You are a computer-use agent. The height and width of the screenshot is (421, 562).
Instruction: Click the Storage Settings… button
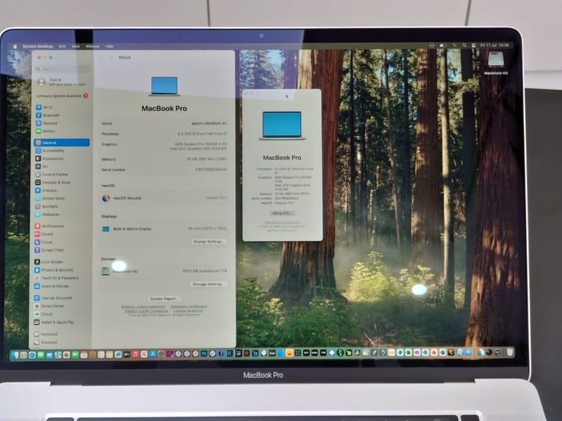point(209,284)
